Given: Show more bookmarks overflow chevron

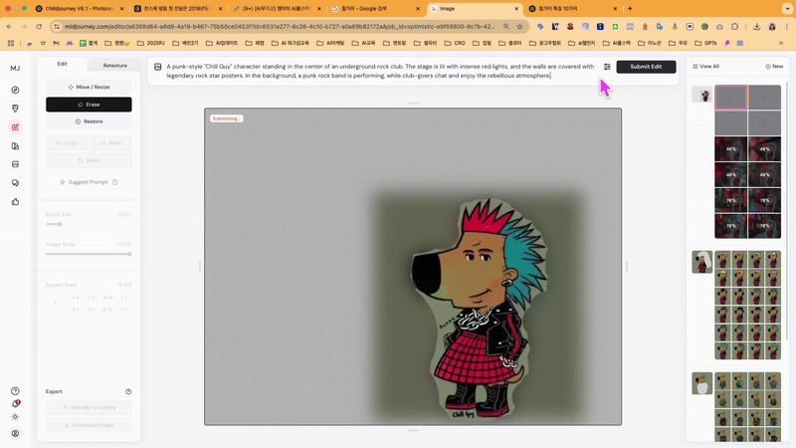Looking at the screenshot, I should point(781,43).
